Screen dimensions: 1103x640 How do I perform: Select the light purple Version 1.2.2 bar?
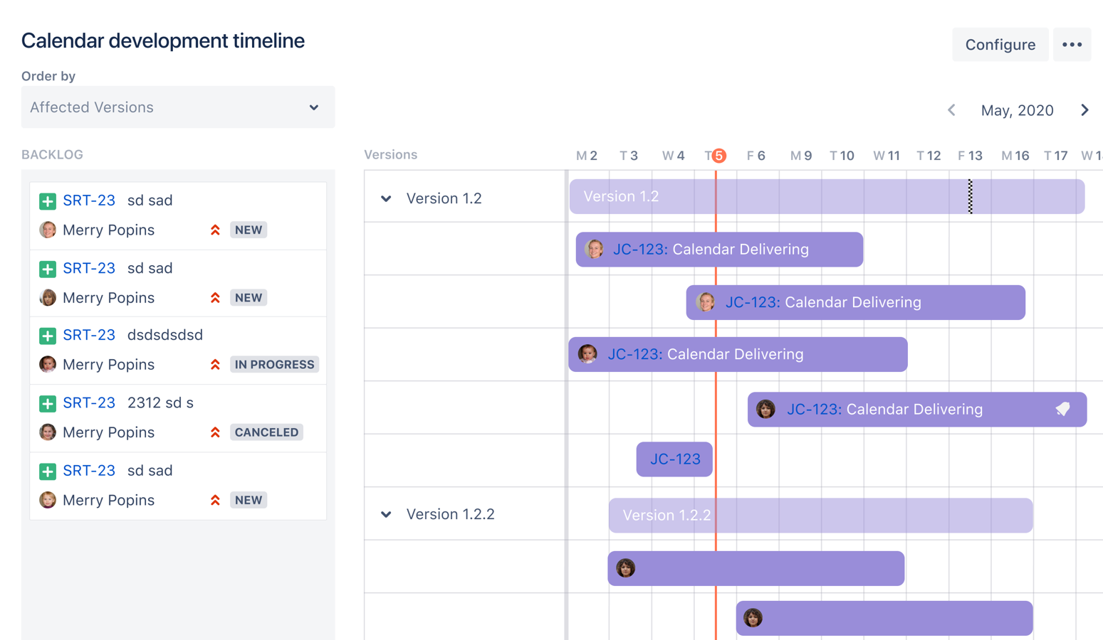coord(820,516)
